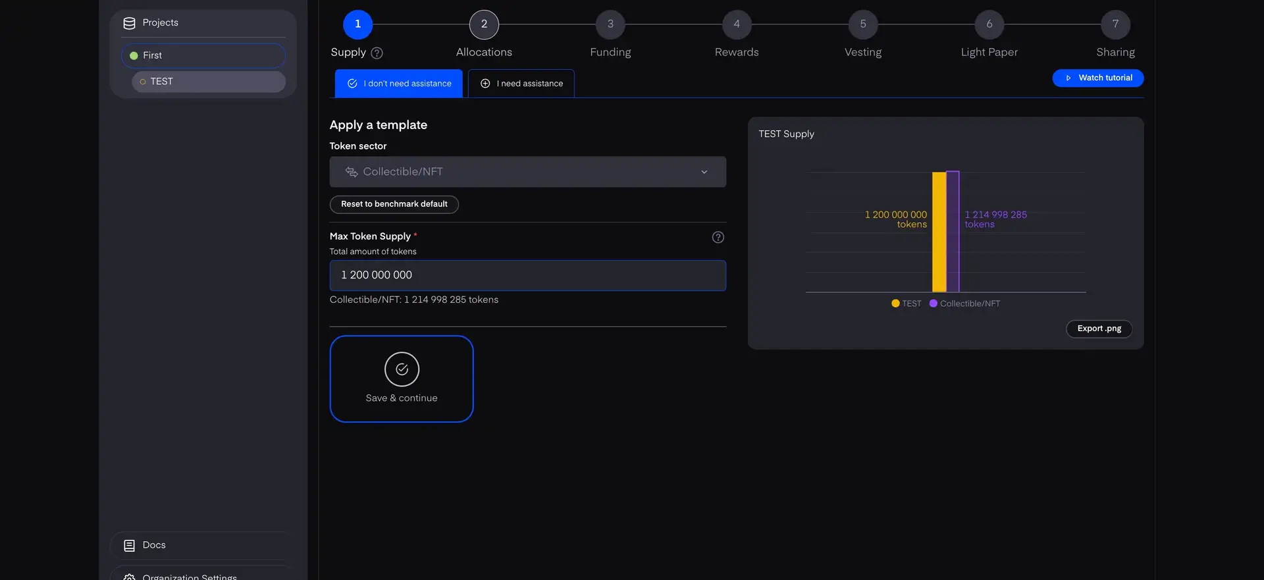Click the Projects database icon
1264x580 pixels.
pos(129,23)
